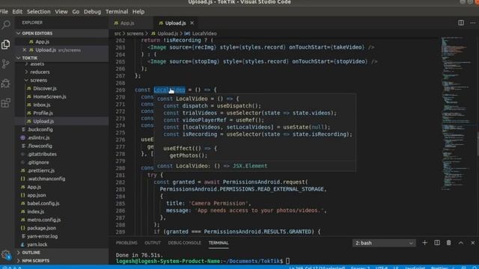
Task: Open the Debug menu
Action: point(92,12)
